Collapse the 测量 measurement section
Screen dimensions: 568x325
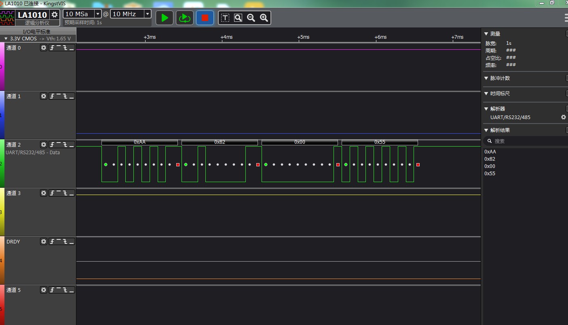tap(486, 34)
